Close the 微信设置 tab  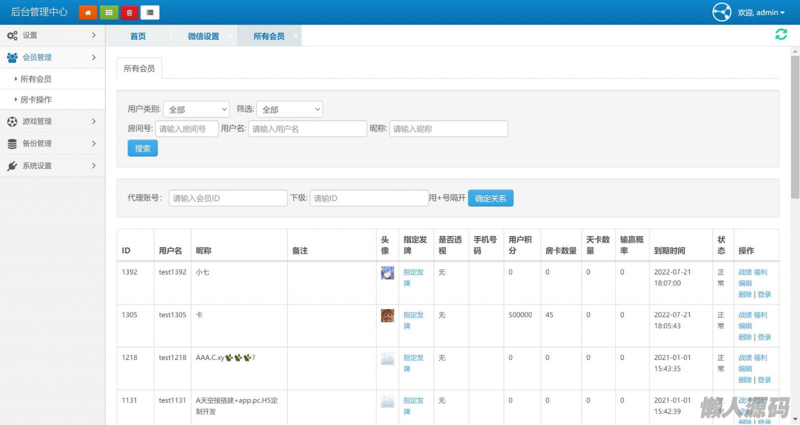(229, 35)
